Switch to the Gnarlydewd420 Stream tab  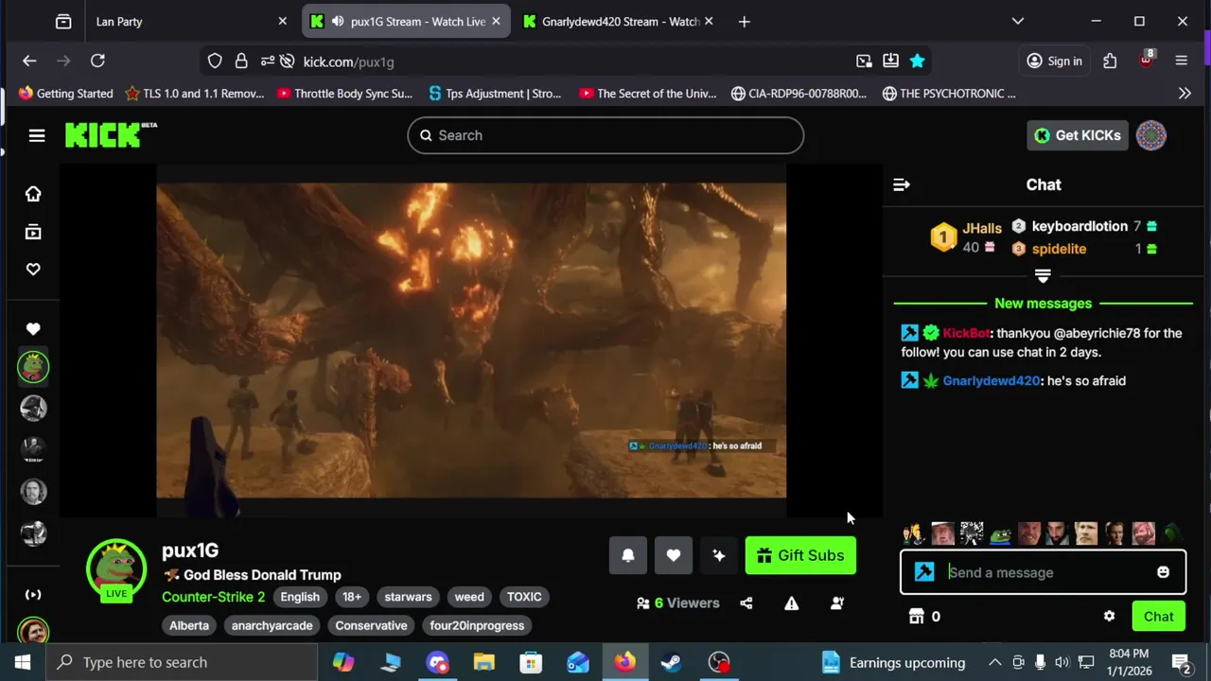coord(620,21)
